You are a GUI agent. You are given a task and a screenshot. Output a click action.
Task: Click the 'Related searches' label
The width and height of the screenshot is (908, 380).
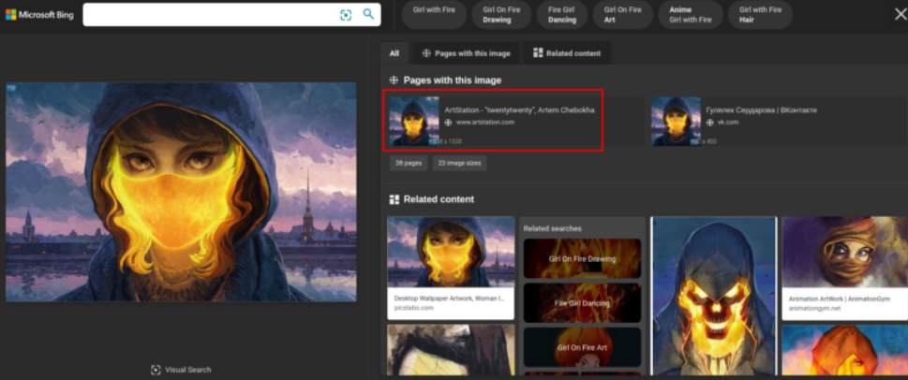coord(553,228)
